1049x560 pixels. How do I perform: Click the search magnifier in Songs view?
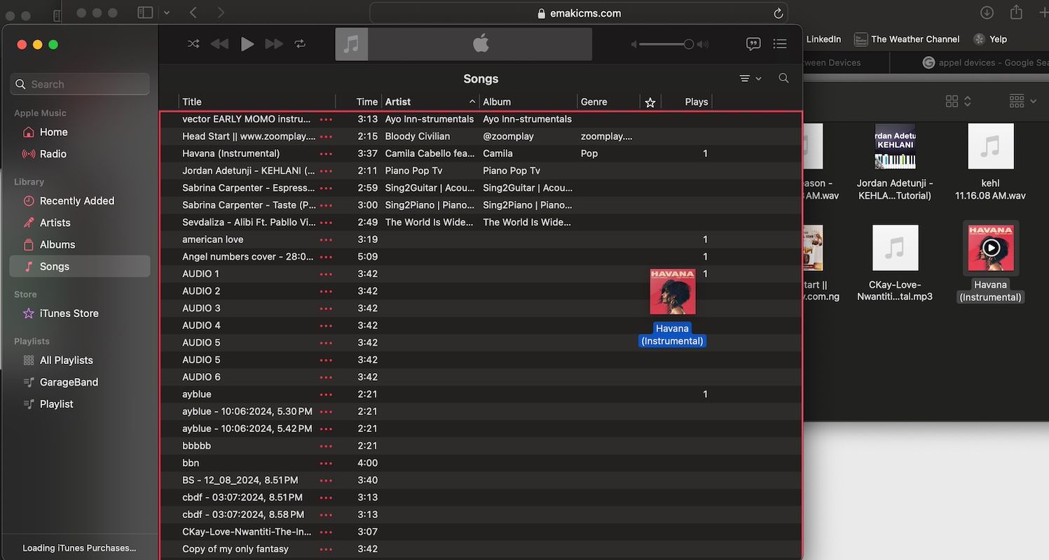click(x=784, y=78)
